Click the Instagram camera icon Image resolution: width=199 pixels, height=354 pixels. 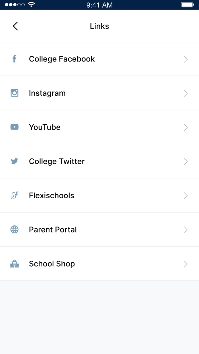coord(14,93)
